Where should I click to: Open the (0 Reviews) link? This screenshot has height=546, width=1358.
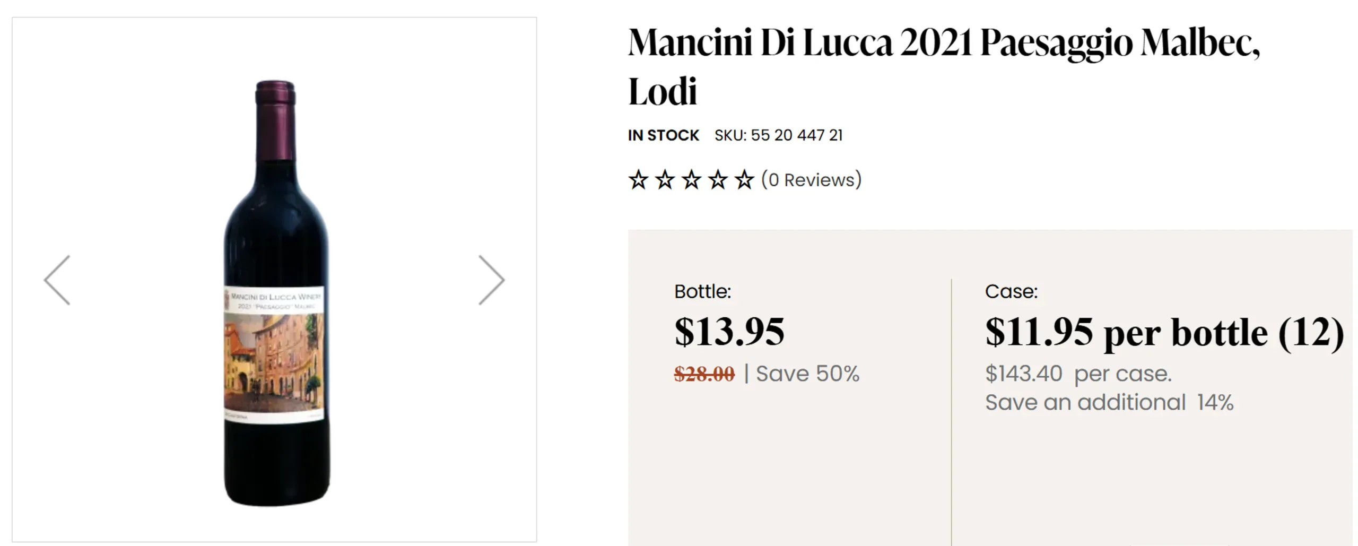(812, 180)
